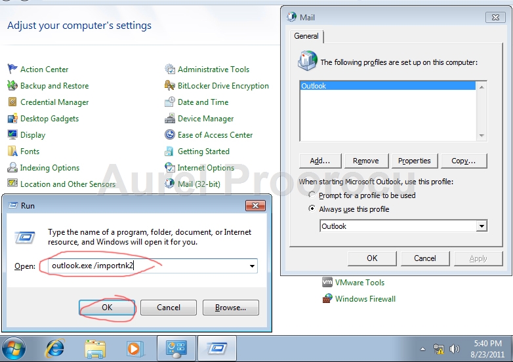Open Display monitor icon

[x=12, y=134]
